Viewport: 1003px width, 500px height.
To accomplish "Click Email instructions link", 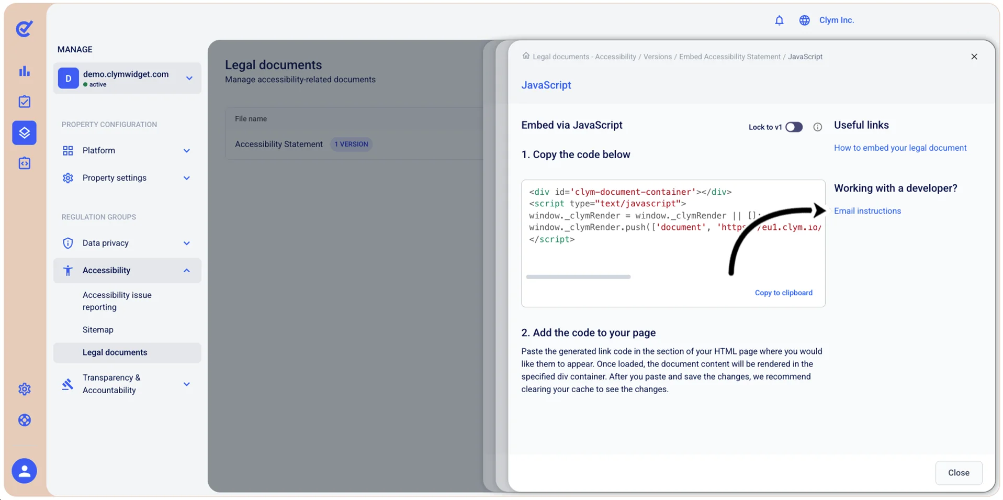I will coord(867,211).
